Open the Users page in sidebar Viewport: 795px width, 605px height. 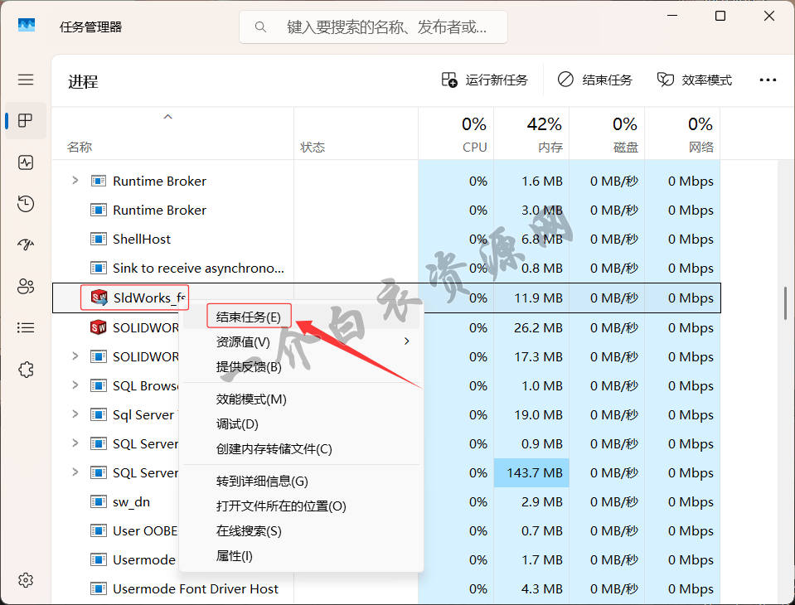(x=26, y=287)
